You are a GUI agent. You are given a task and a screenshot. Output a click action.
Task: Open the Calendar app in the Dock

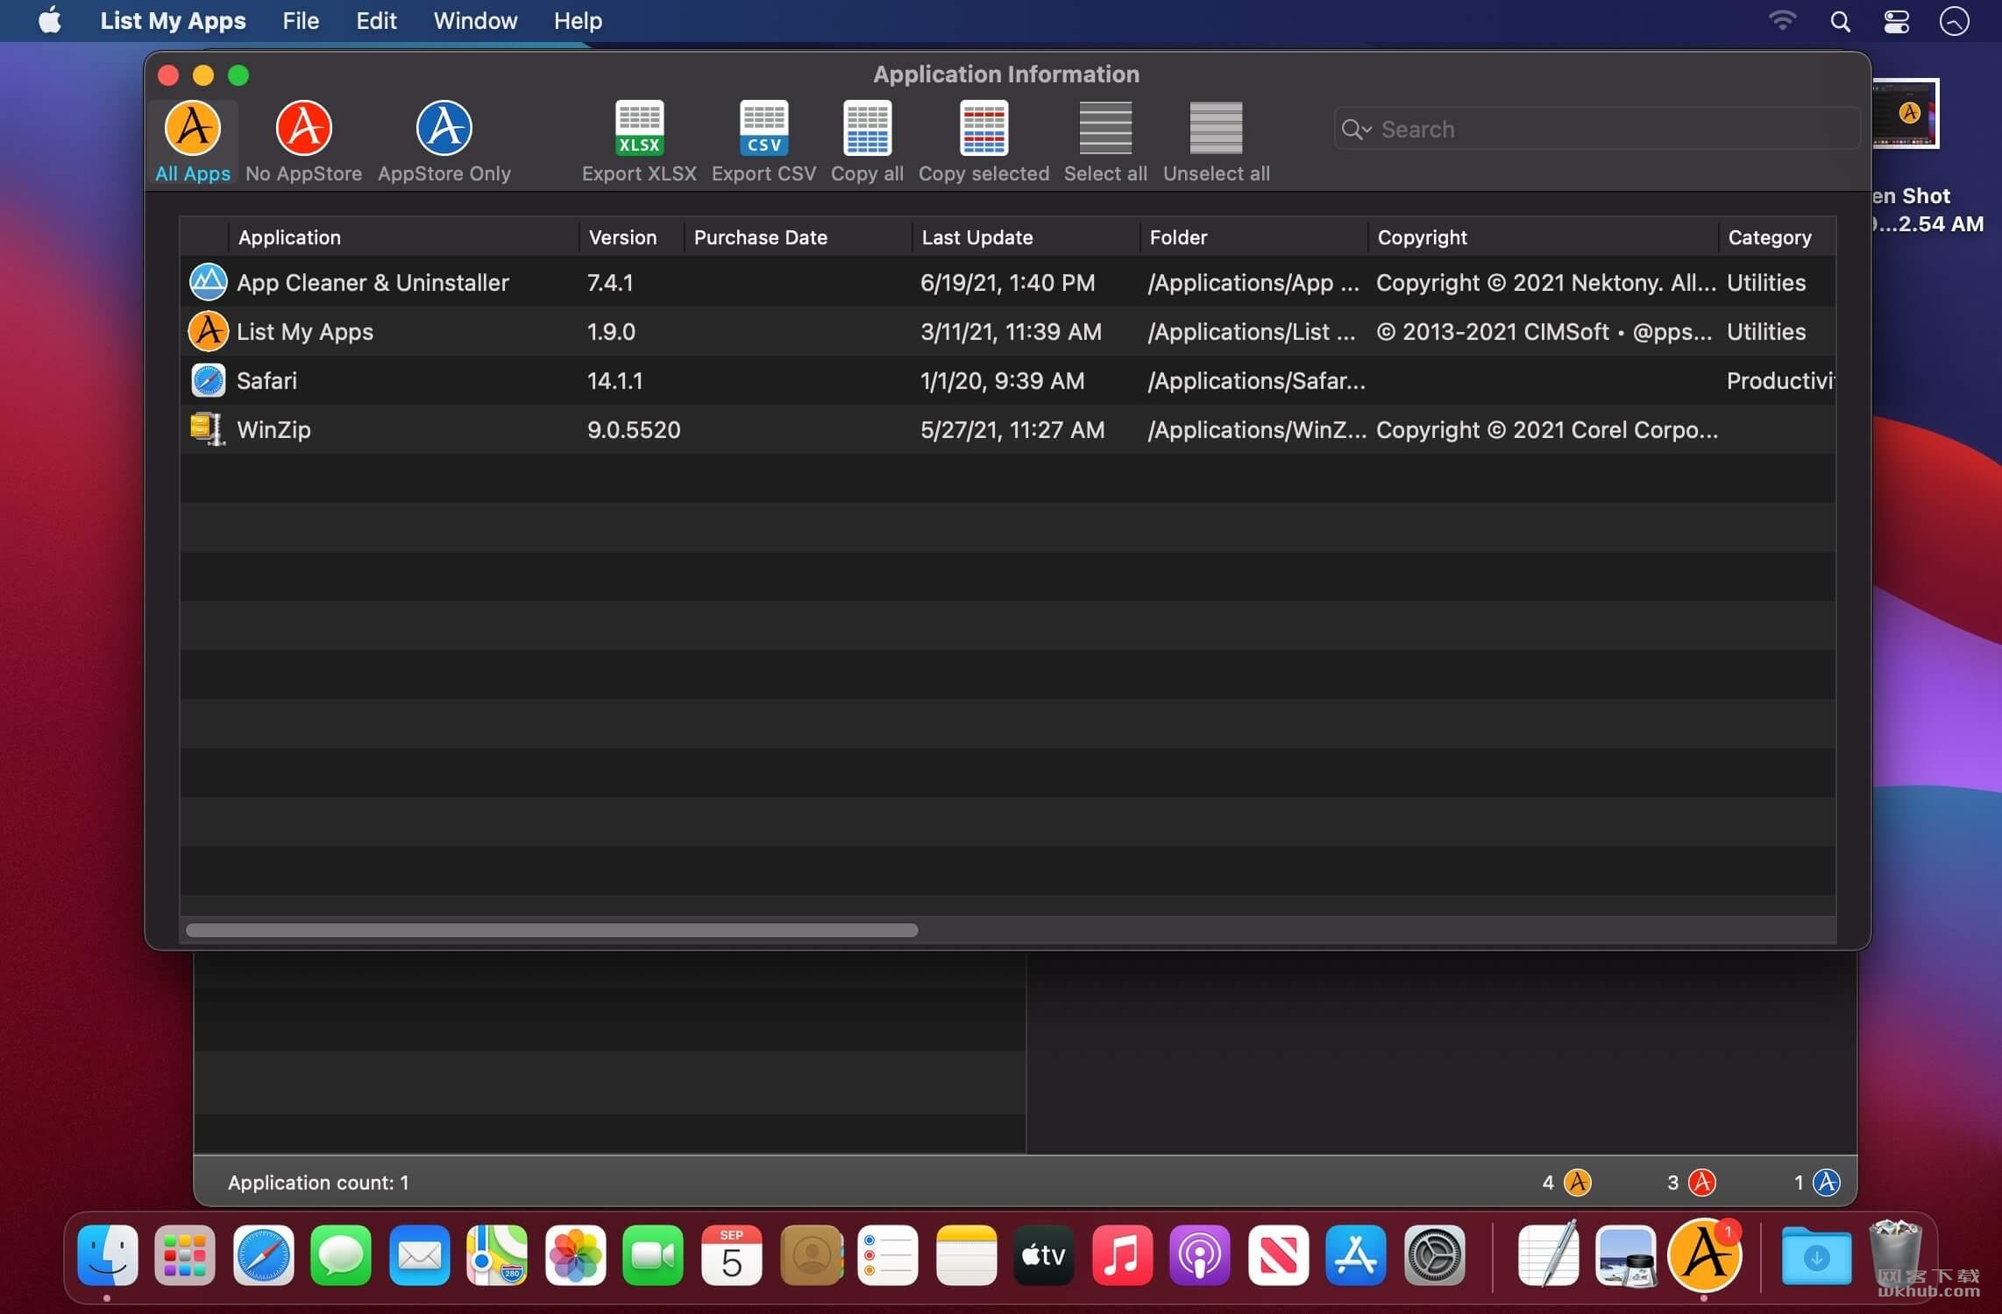click(x=731, y=1256)
